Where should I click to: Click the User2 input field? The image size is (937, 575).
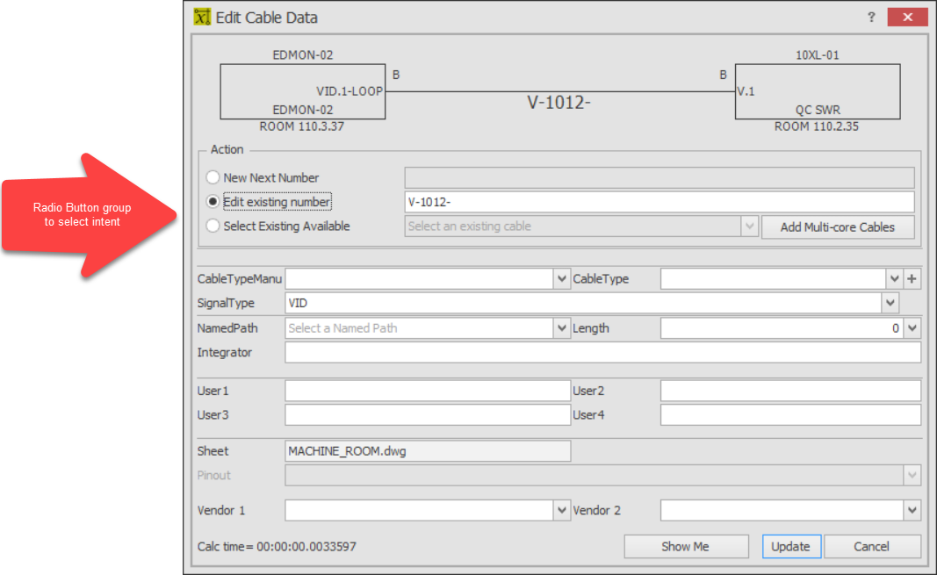[790, 391]
